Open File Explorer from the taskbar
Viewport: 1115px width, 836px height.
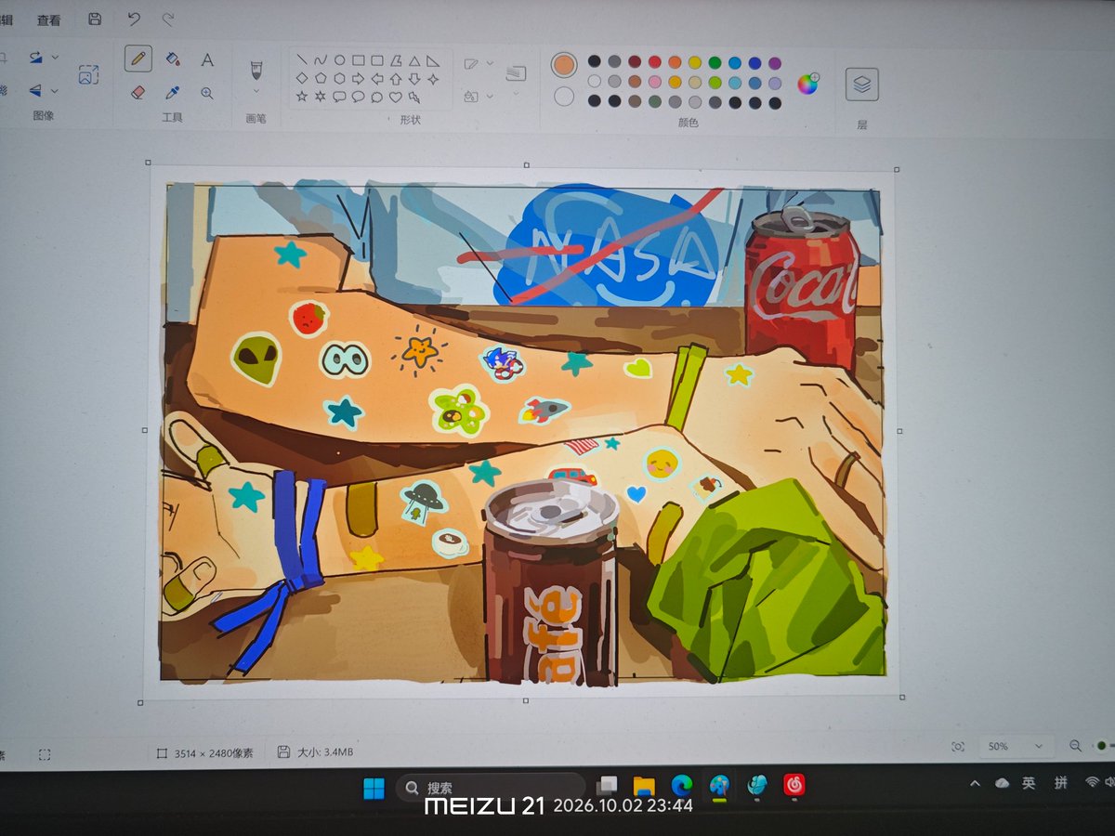coord(644,786)
